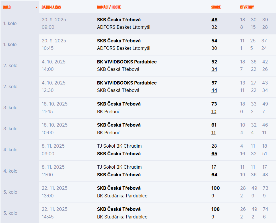The image size is (276, 223).
Task: Open SKB Česká Třebová's final score 65
Action: (214, 154)
